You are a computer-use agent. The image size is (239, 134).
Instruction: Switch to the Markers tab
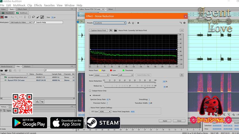pyautogui.click(x=27, y=67)
